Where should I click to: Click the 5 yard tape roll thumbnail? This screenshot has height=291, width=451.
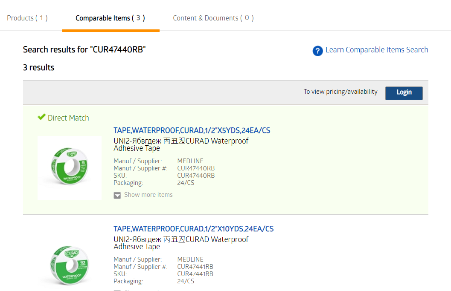[69, 167]
